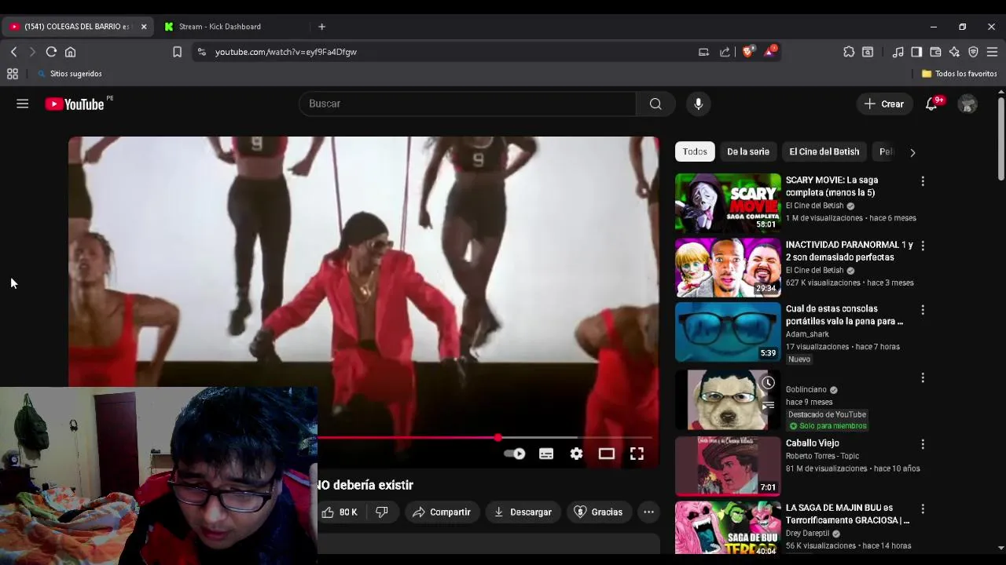The height and width of the screenshot is (565, 1006).
Task: Click the Compartir button
Action: tap(442, 512)
